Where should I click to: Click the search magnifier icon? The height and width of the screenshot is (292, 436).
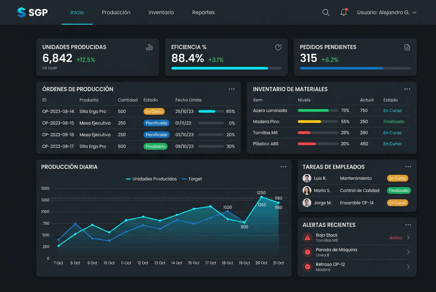pos(326,12)
